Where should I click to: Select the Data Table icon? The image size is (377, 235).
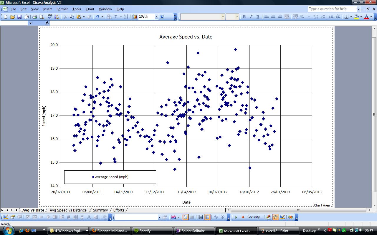pos(193,217)
